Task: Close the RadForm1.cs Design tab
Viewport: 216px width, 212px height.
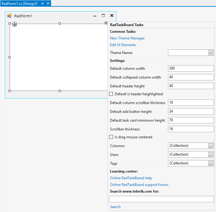Action: click(x=48, y=3)
